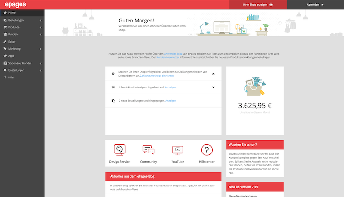
Task: Open the Hilfecenter question mark icon
Action: click(206, 150)
